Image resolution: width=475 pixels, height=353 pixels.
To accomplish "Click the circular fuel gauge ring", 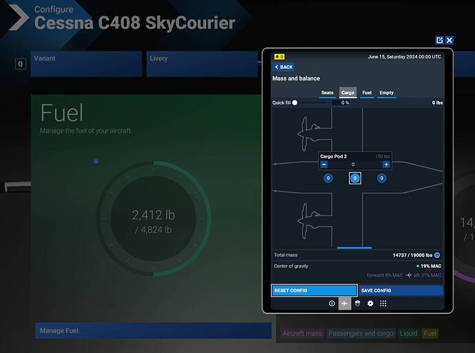I will pyautogui.click(x=154, y=219).
